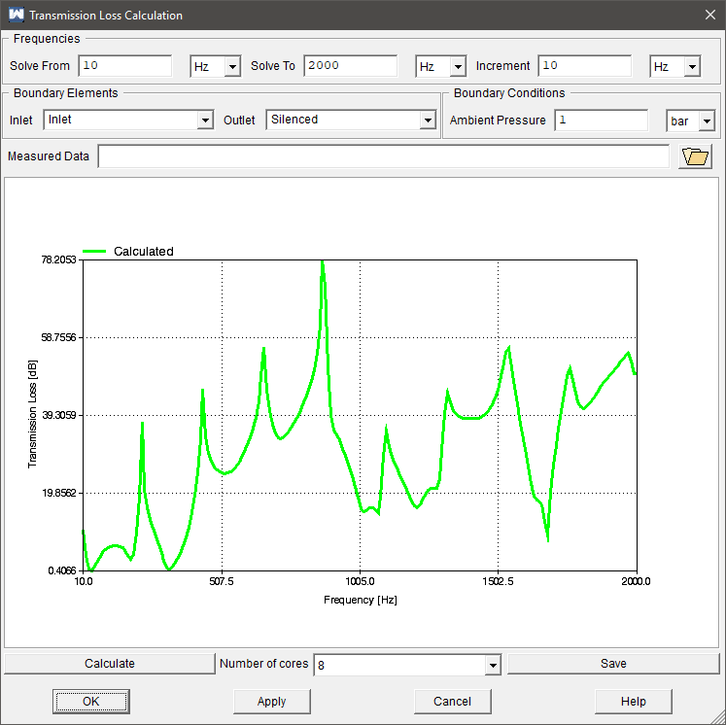726x725 pixels.
Task: Click the app icon in the title bar
Action: coord(17,15)
